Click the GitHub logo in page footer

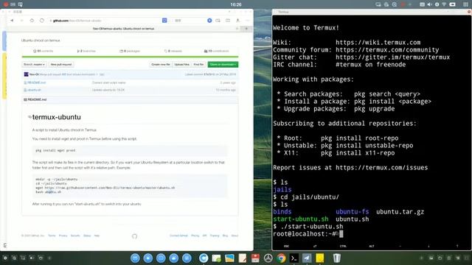134,236
